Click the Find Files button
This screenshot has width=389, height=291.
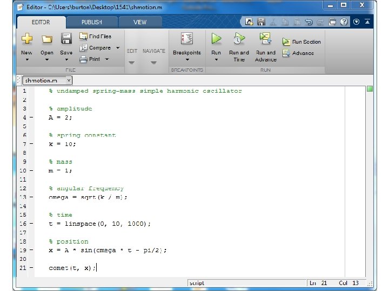coord(95,37)
